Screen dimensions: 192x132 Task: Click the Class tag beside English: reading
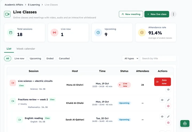point(47,118)
